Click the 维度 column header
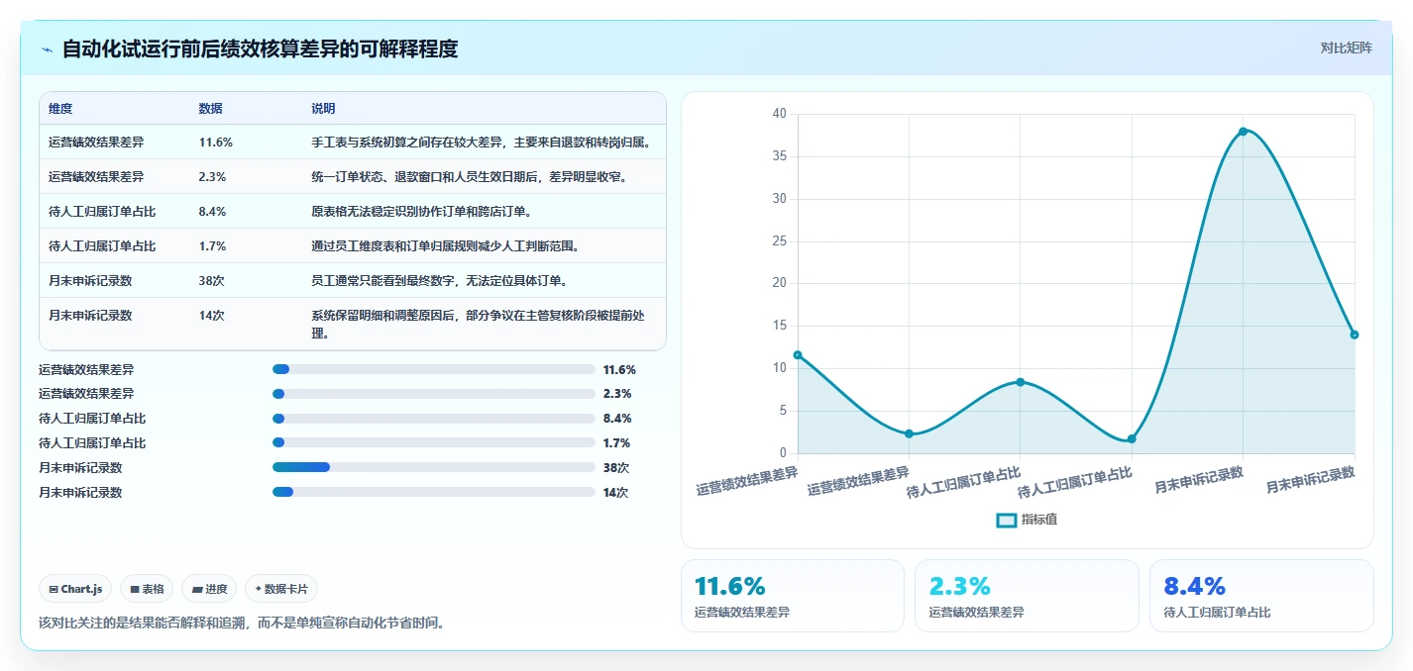 (60, 108)
